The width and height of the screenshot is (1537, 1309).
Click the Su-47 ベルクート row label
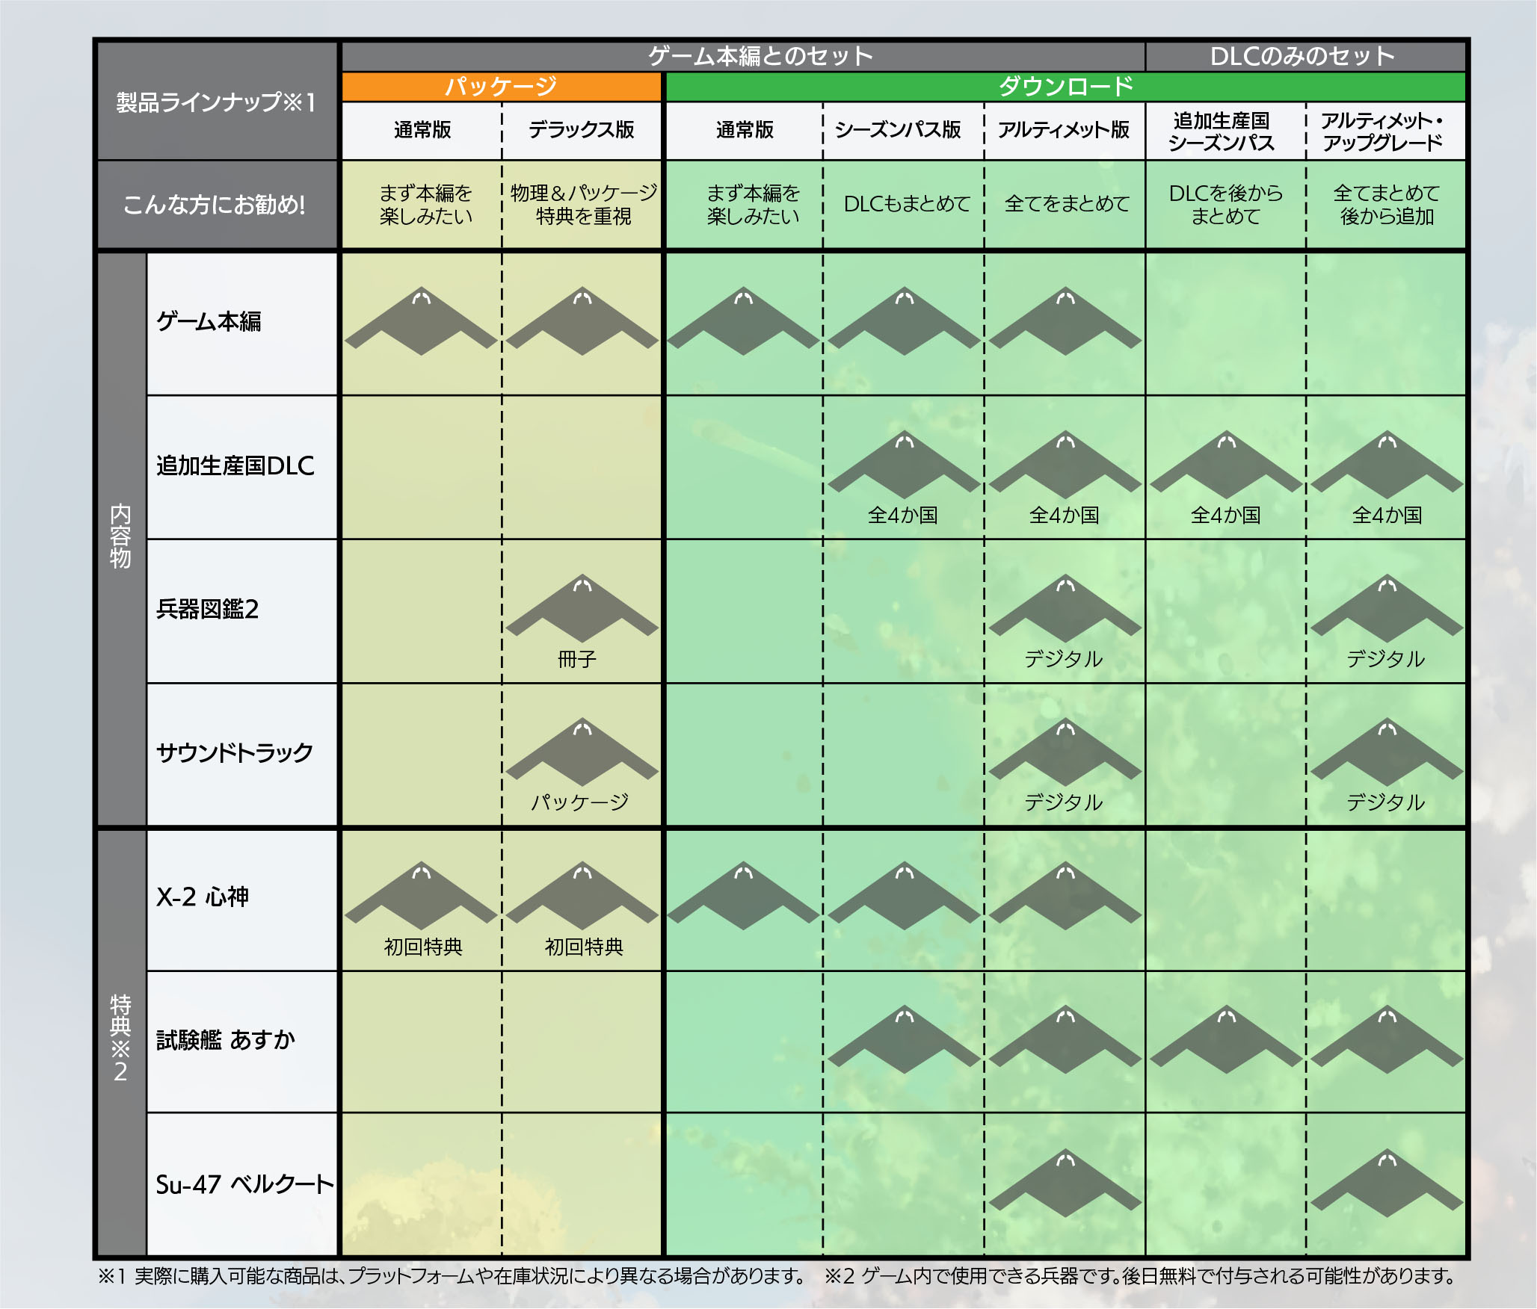coord(243,1184)
